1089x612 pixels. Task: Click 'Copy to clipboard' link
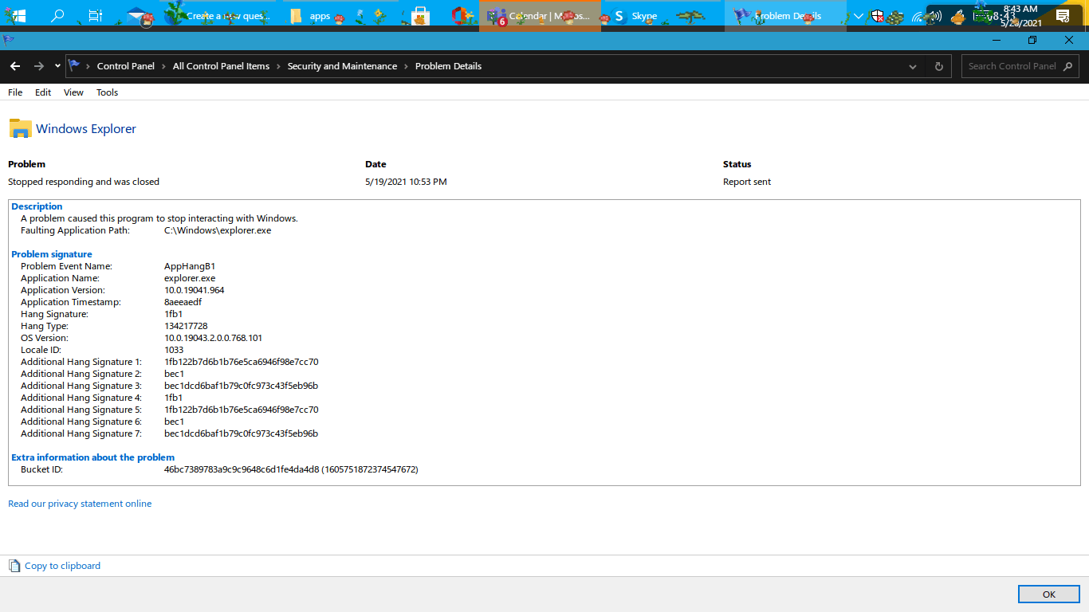(x=62, y=566)
